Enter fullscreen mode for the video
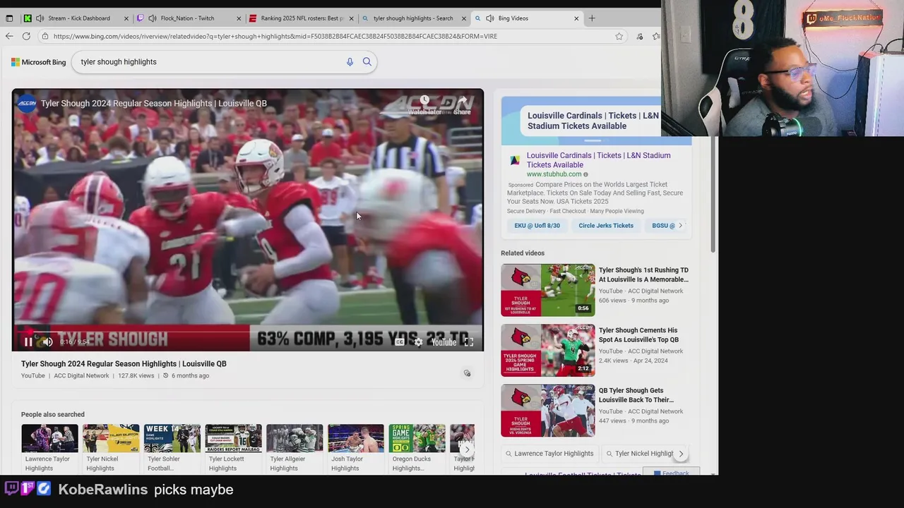 coord(468,342)
